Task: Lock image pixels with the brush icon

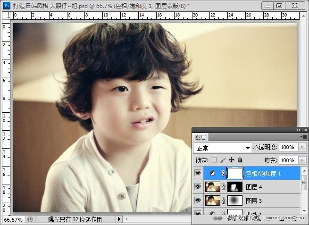Action: tap(223, 160)
